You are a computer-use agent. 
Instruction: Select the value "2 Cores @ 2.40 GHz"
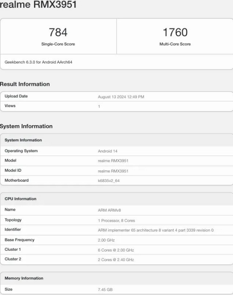[116, 260]
